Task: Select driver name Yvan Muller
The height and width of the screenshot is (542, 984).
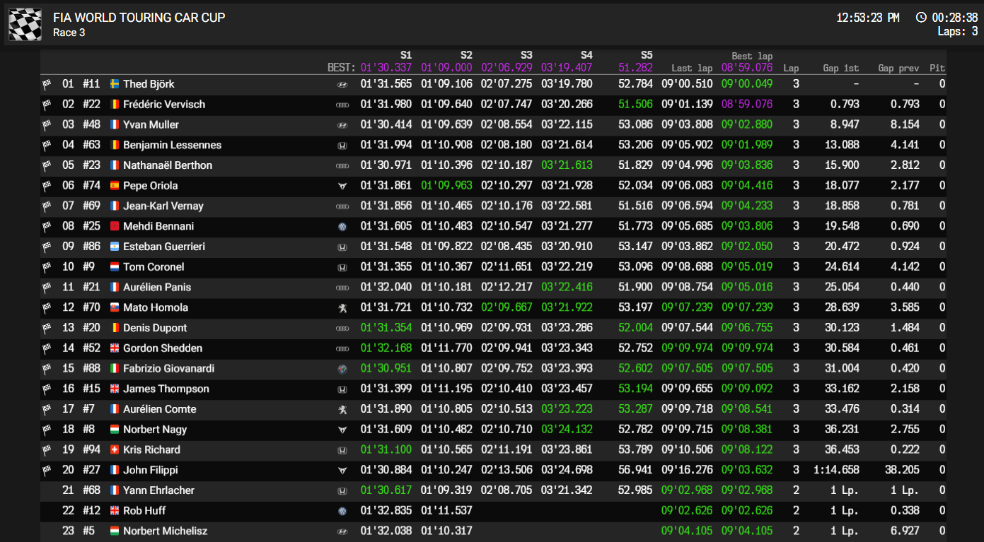Action: point(151,125)
